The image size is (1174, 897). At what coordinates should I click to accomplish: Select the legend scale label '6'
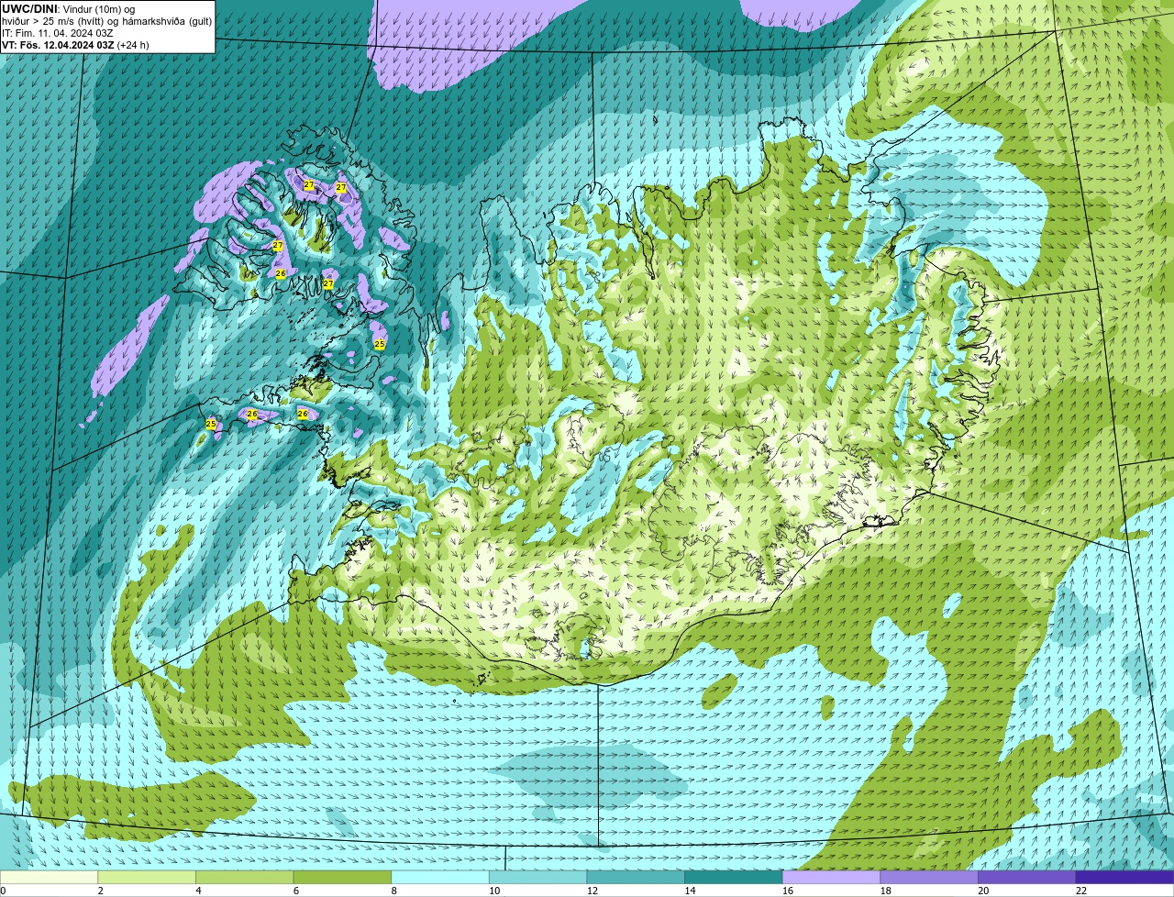coord(296,891)
